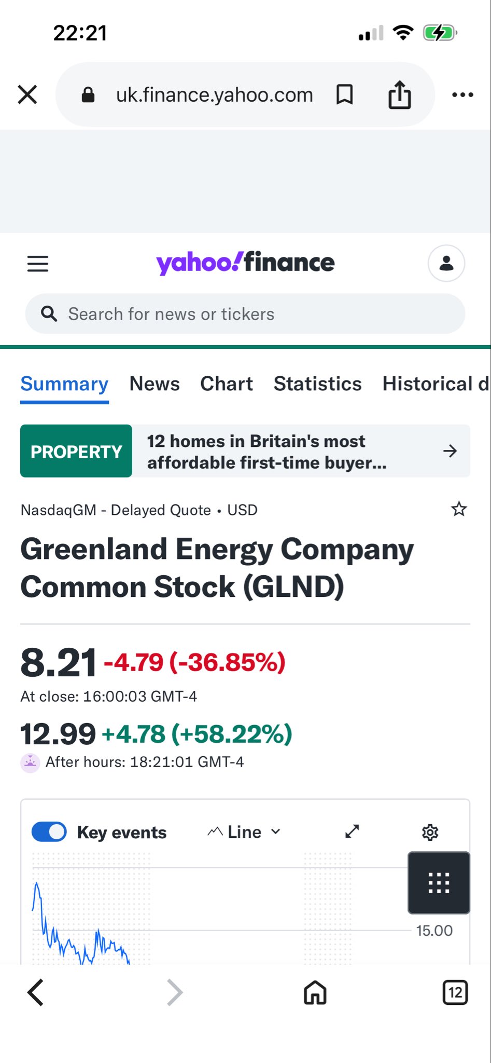Open the dark grid apps button

439,882
